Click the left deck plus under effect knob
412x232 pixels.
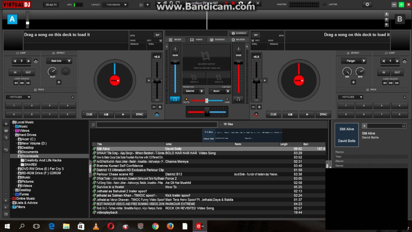click(59, 82)
